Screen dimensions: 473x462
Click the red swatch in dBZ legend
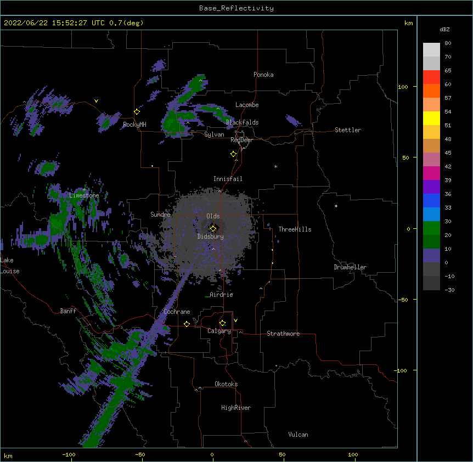pos(431,77)
